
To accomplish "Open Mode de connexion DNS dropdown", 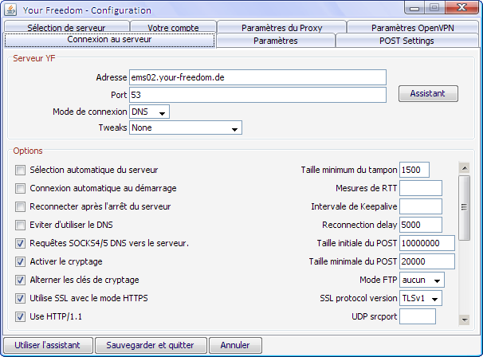I will [x=149, y=112].
